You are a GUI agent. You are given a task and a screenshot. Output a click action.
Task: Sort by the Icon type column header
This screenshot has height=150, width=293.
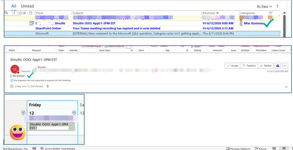click(x=31, y=13)
